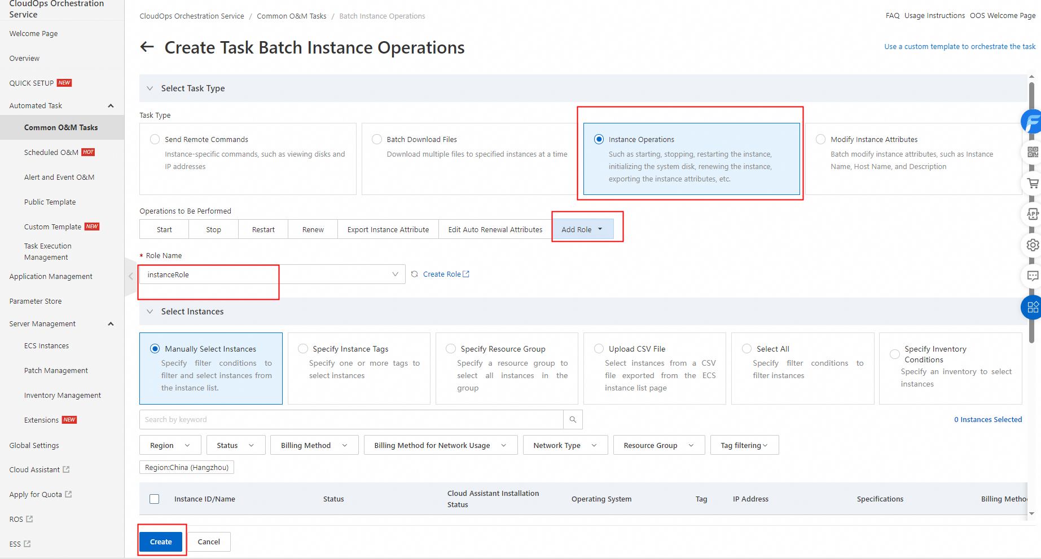Click the search magnifier icon
1041x559 pixels.
(x=573, y=419)
